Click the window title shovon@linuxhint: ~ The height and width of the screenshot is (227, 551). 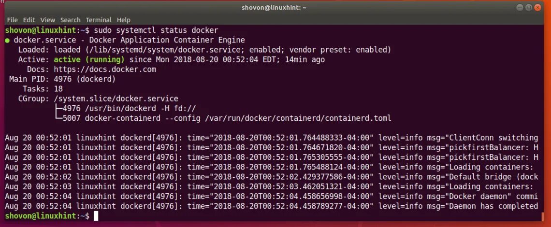pos(274,7)
